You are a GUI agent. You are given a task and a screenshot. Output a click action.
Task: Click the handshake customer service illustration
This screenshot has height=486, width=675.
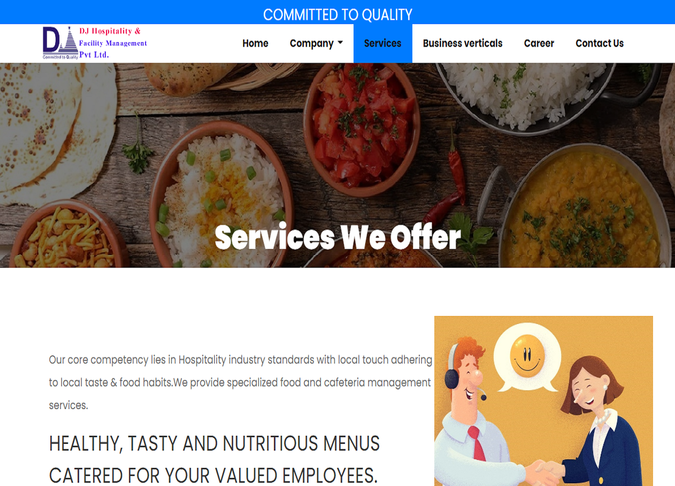point(543,401)
